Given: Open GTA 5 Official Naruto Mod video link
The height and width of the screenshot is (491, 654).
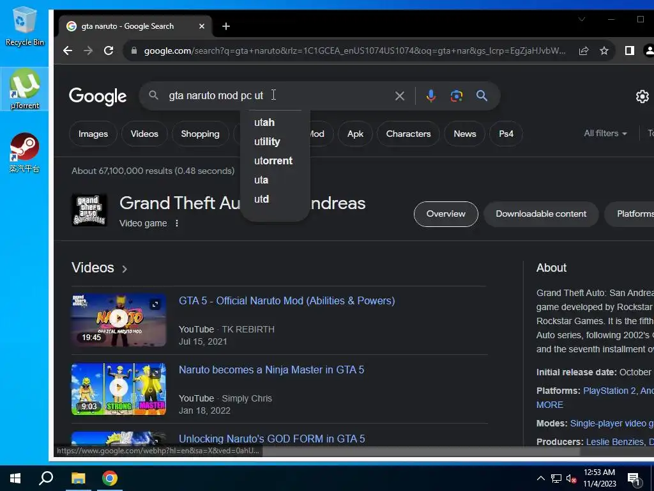Looking at the screenshot, I should (x=287, y=301).
